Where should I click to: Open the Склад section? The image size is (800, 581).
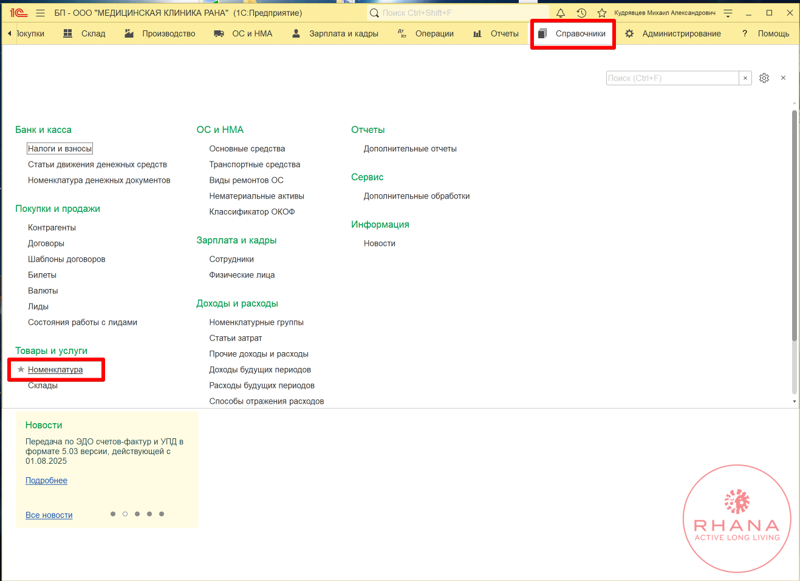click(85, 33)
